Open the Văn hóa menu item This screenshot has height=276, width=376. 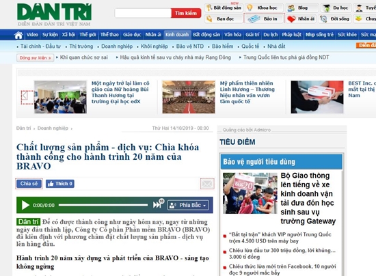[x=233, y=34]
